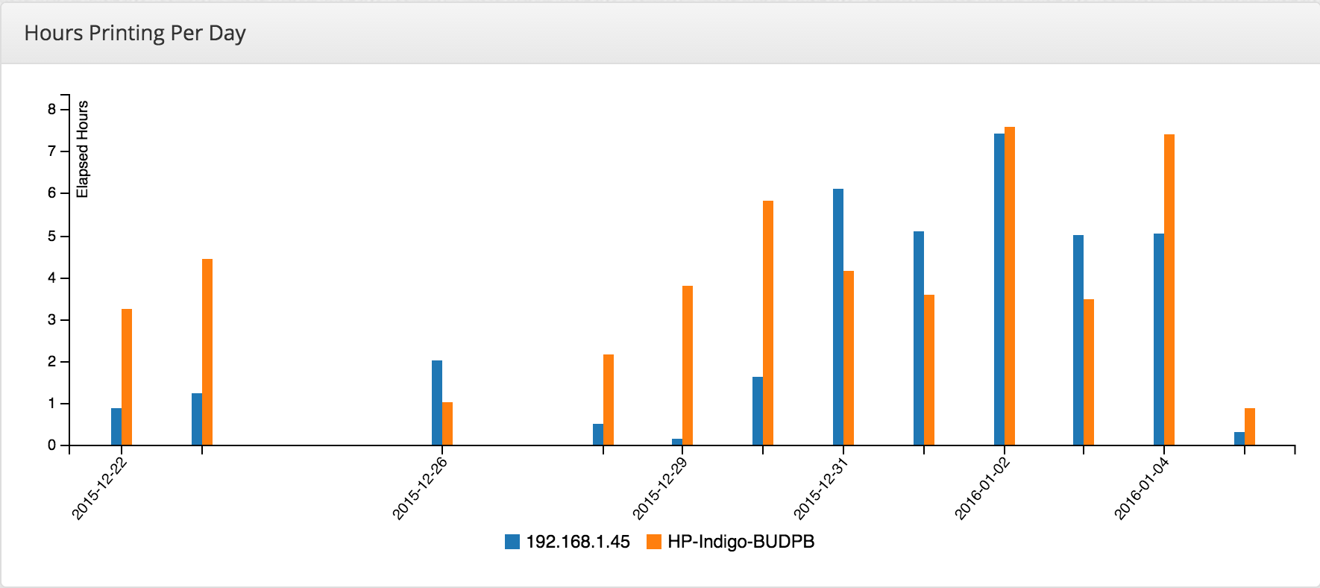Screen dimensions: 1320x588
Task: Select the orange bar for 2016-01-02
Action: [x=1010, y=286]
